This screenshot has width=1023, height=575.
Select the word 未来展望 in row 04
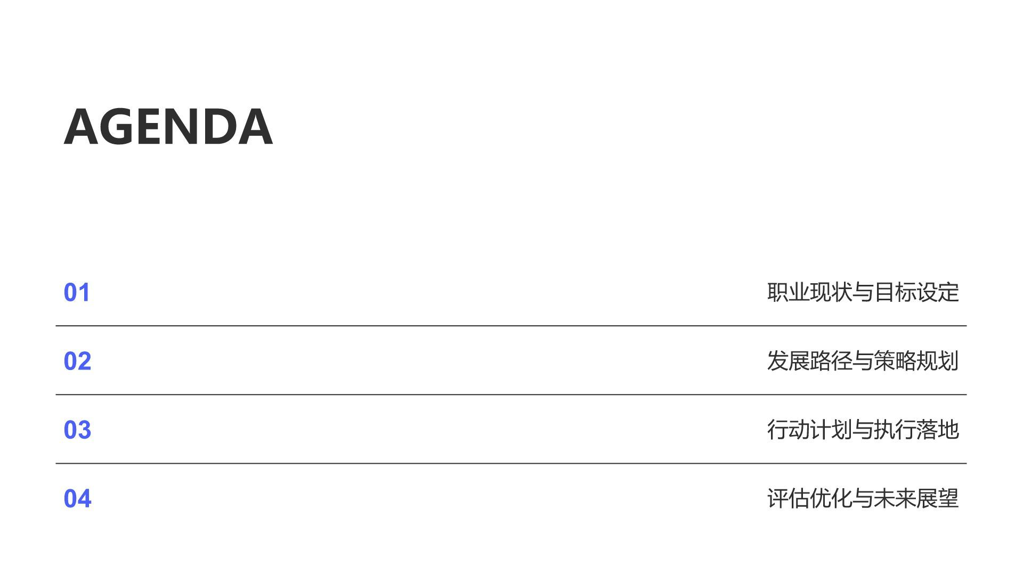[x=916, y=498]
